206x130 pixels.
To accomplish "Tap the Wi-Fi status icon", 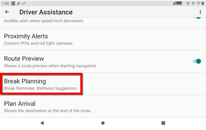I will click(x=198, y=3).
